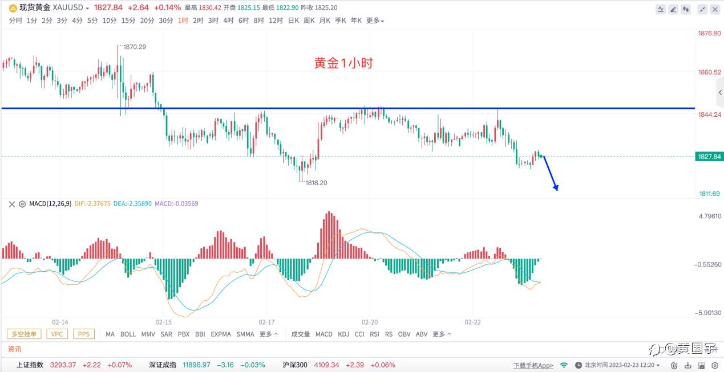This screenshot has height=372, width=724.
Task: Click the 深证成指 ticker entry
Action: point(207,365)
